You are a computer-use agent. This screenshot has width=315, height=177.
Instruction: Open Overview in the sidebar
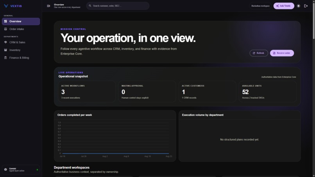coord(21,21)
